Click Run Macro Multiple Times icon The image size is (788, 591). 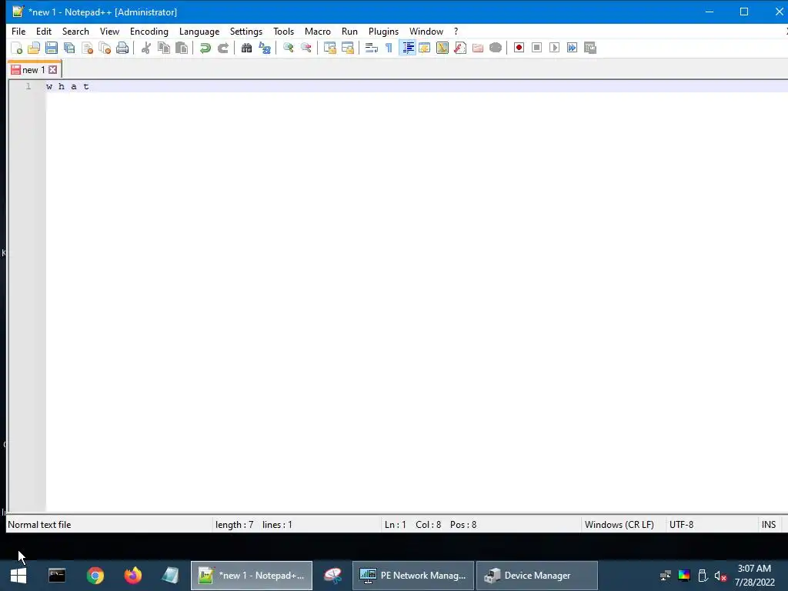(572, 48)
